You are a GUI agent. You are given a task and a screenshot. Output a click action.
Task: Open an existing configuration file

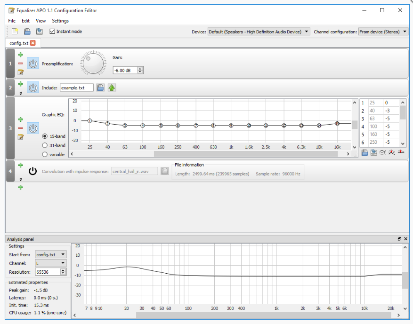pos(28,31)
